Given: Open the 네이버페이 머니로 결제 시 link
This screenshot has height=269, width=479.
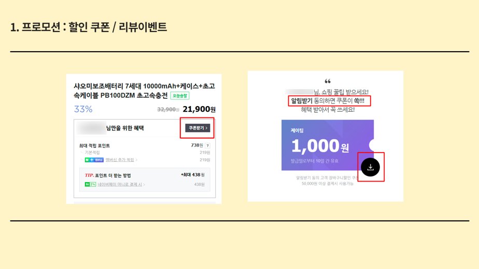Looking at the screenshot, I should (x=120, y=184).
